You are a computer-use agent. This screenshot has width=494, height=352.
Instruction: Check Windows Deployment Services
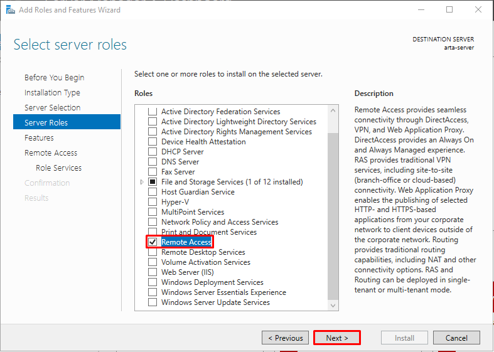tap(153, 282)
